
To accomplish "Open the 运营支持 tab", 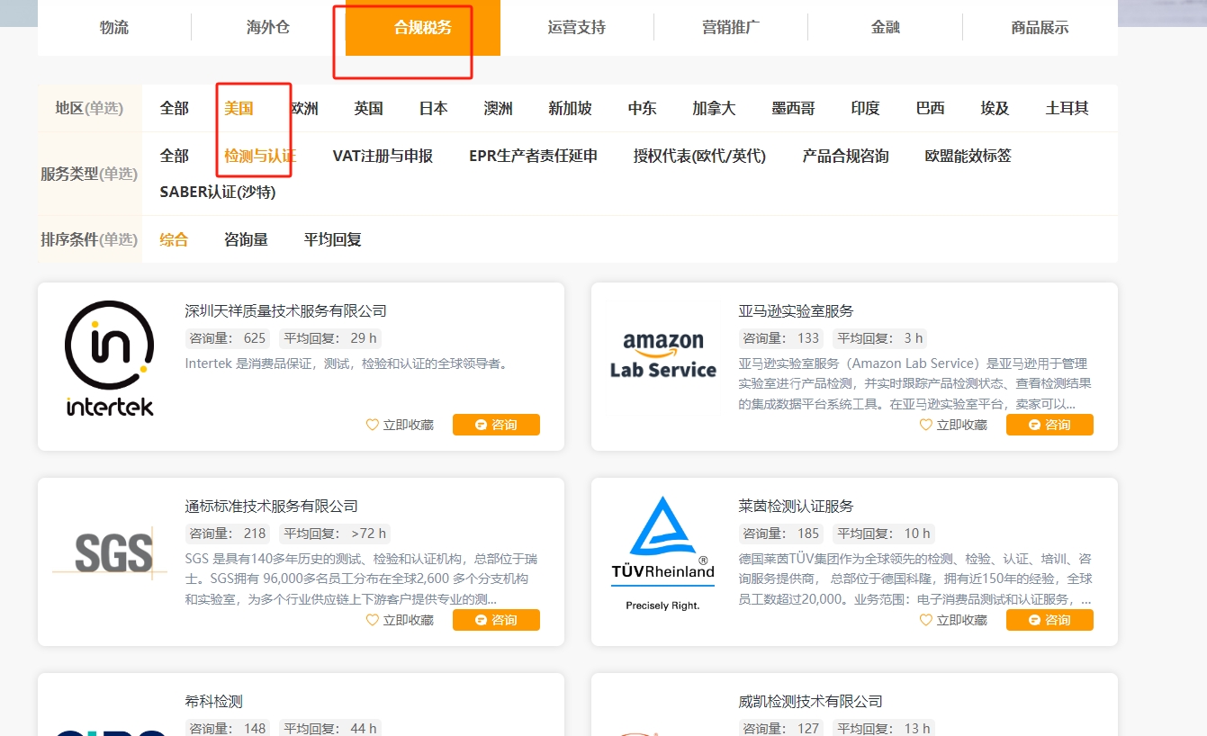I will pos(577,27).
